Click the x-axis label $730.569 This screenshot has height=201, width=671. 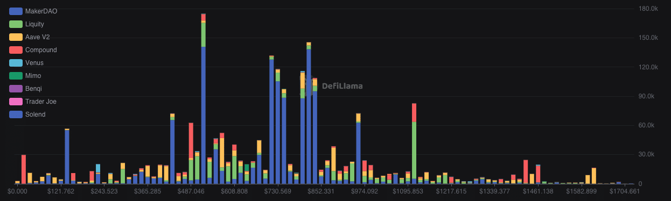coord(278,191)
